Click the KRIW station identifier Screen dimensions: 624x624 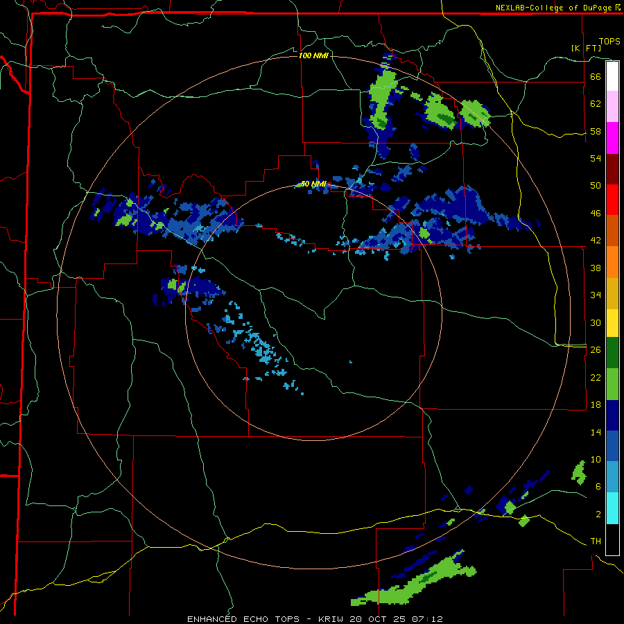(331, 619)
